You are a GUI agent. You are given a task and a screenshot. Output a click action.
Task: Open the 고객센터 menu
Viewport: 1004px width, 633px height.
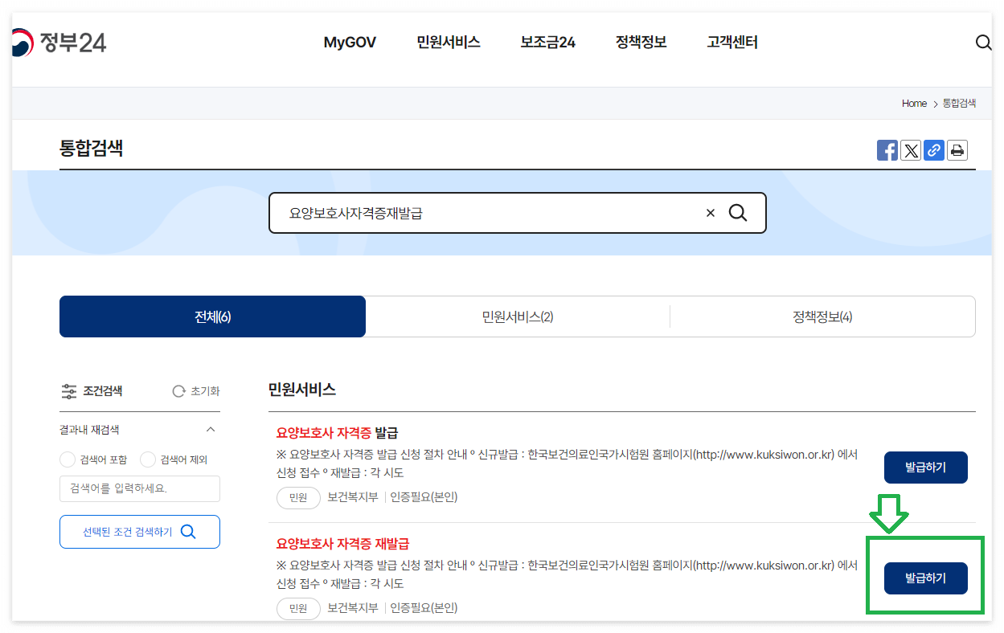[x=731, y=43]
